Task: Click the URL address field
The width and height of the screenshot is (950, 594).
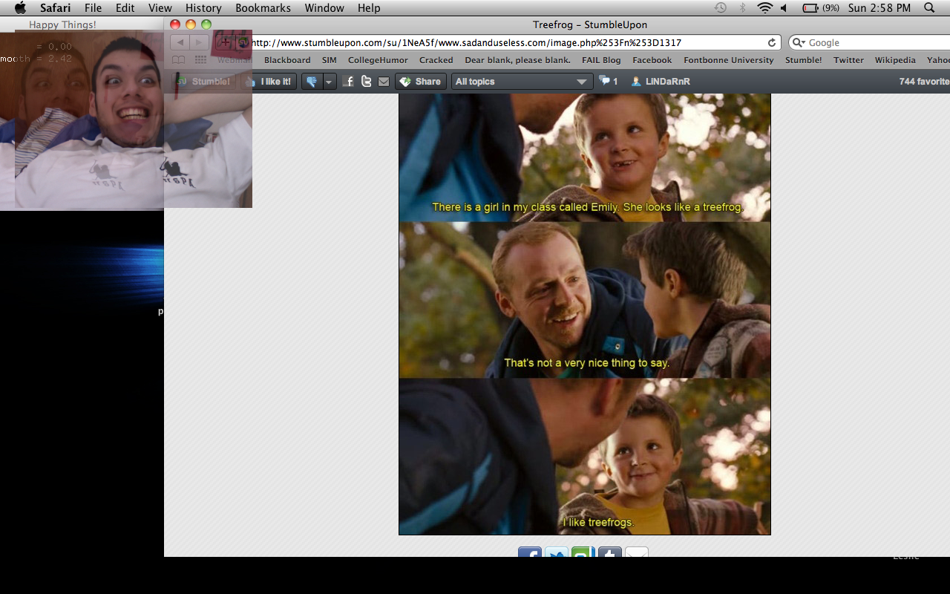Action: (505, 43)
